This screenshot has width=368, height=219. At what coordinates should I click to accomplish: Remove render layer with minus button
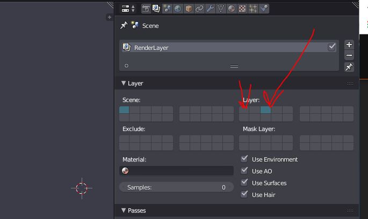point(349,55)
